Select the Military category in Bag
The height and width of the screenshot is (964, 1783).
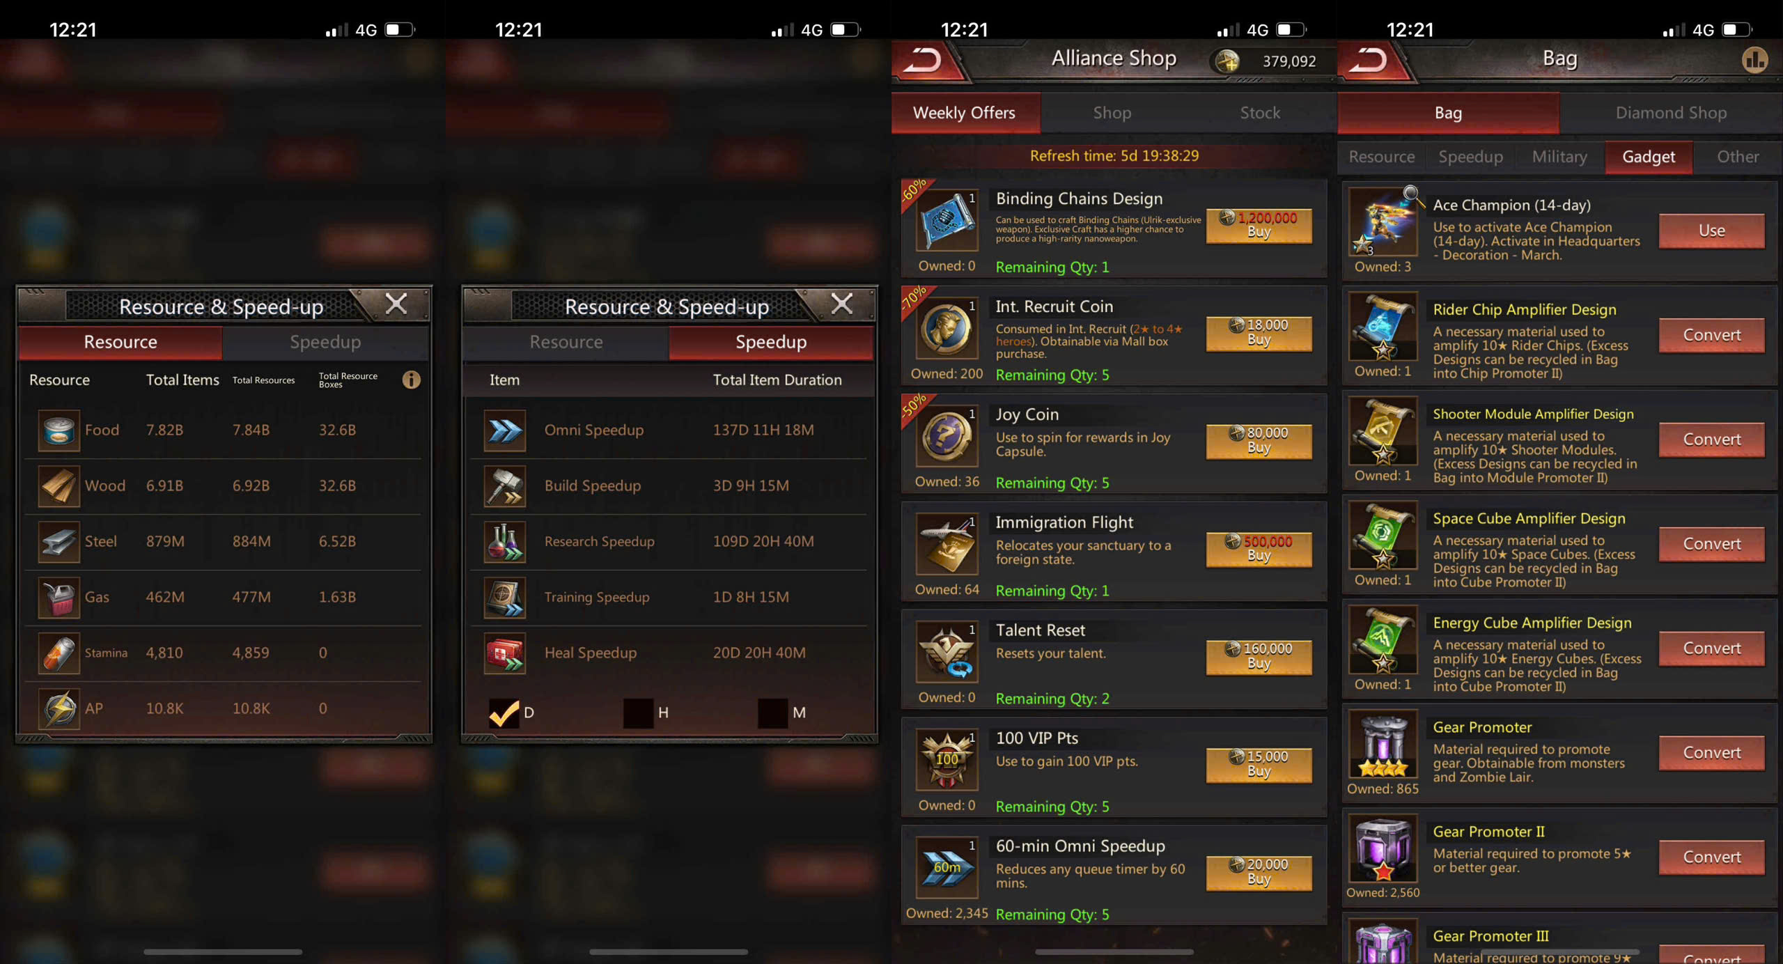[1559, 157]
